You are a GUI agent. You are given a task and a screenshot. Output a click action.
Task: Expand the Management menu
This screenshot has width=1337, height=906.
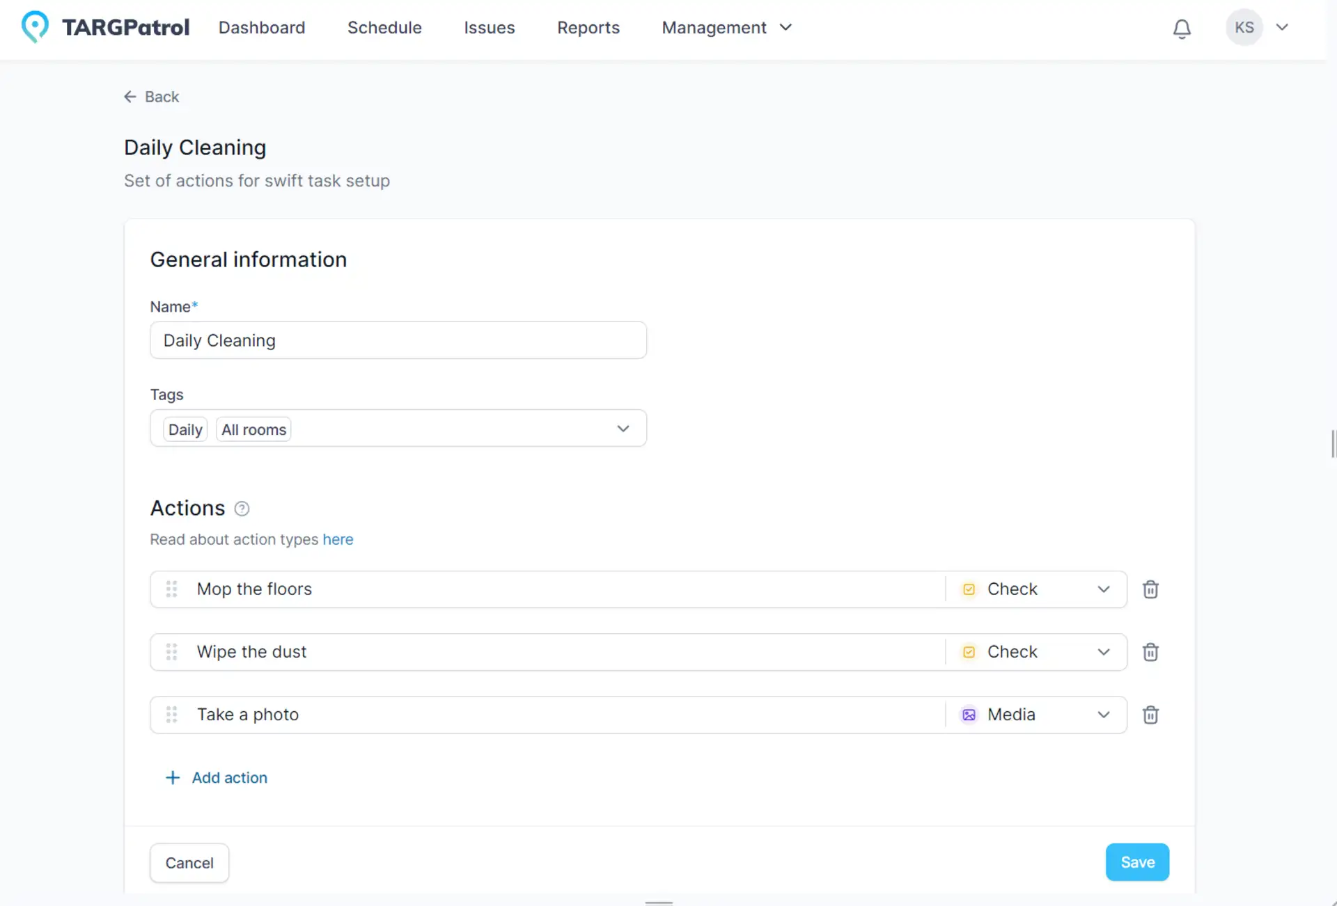point(727,28)
